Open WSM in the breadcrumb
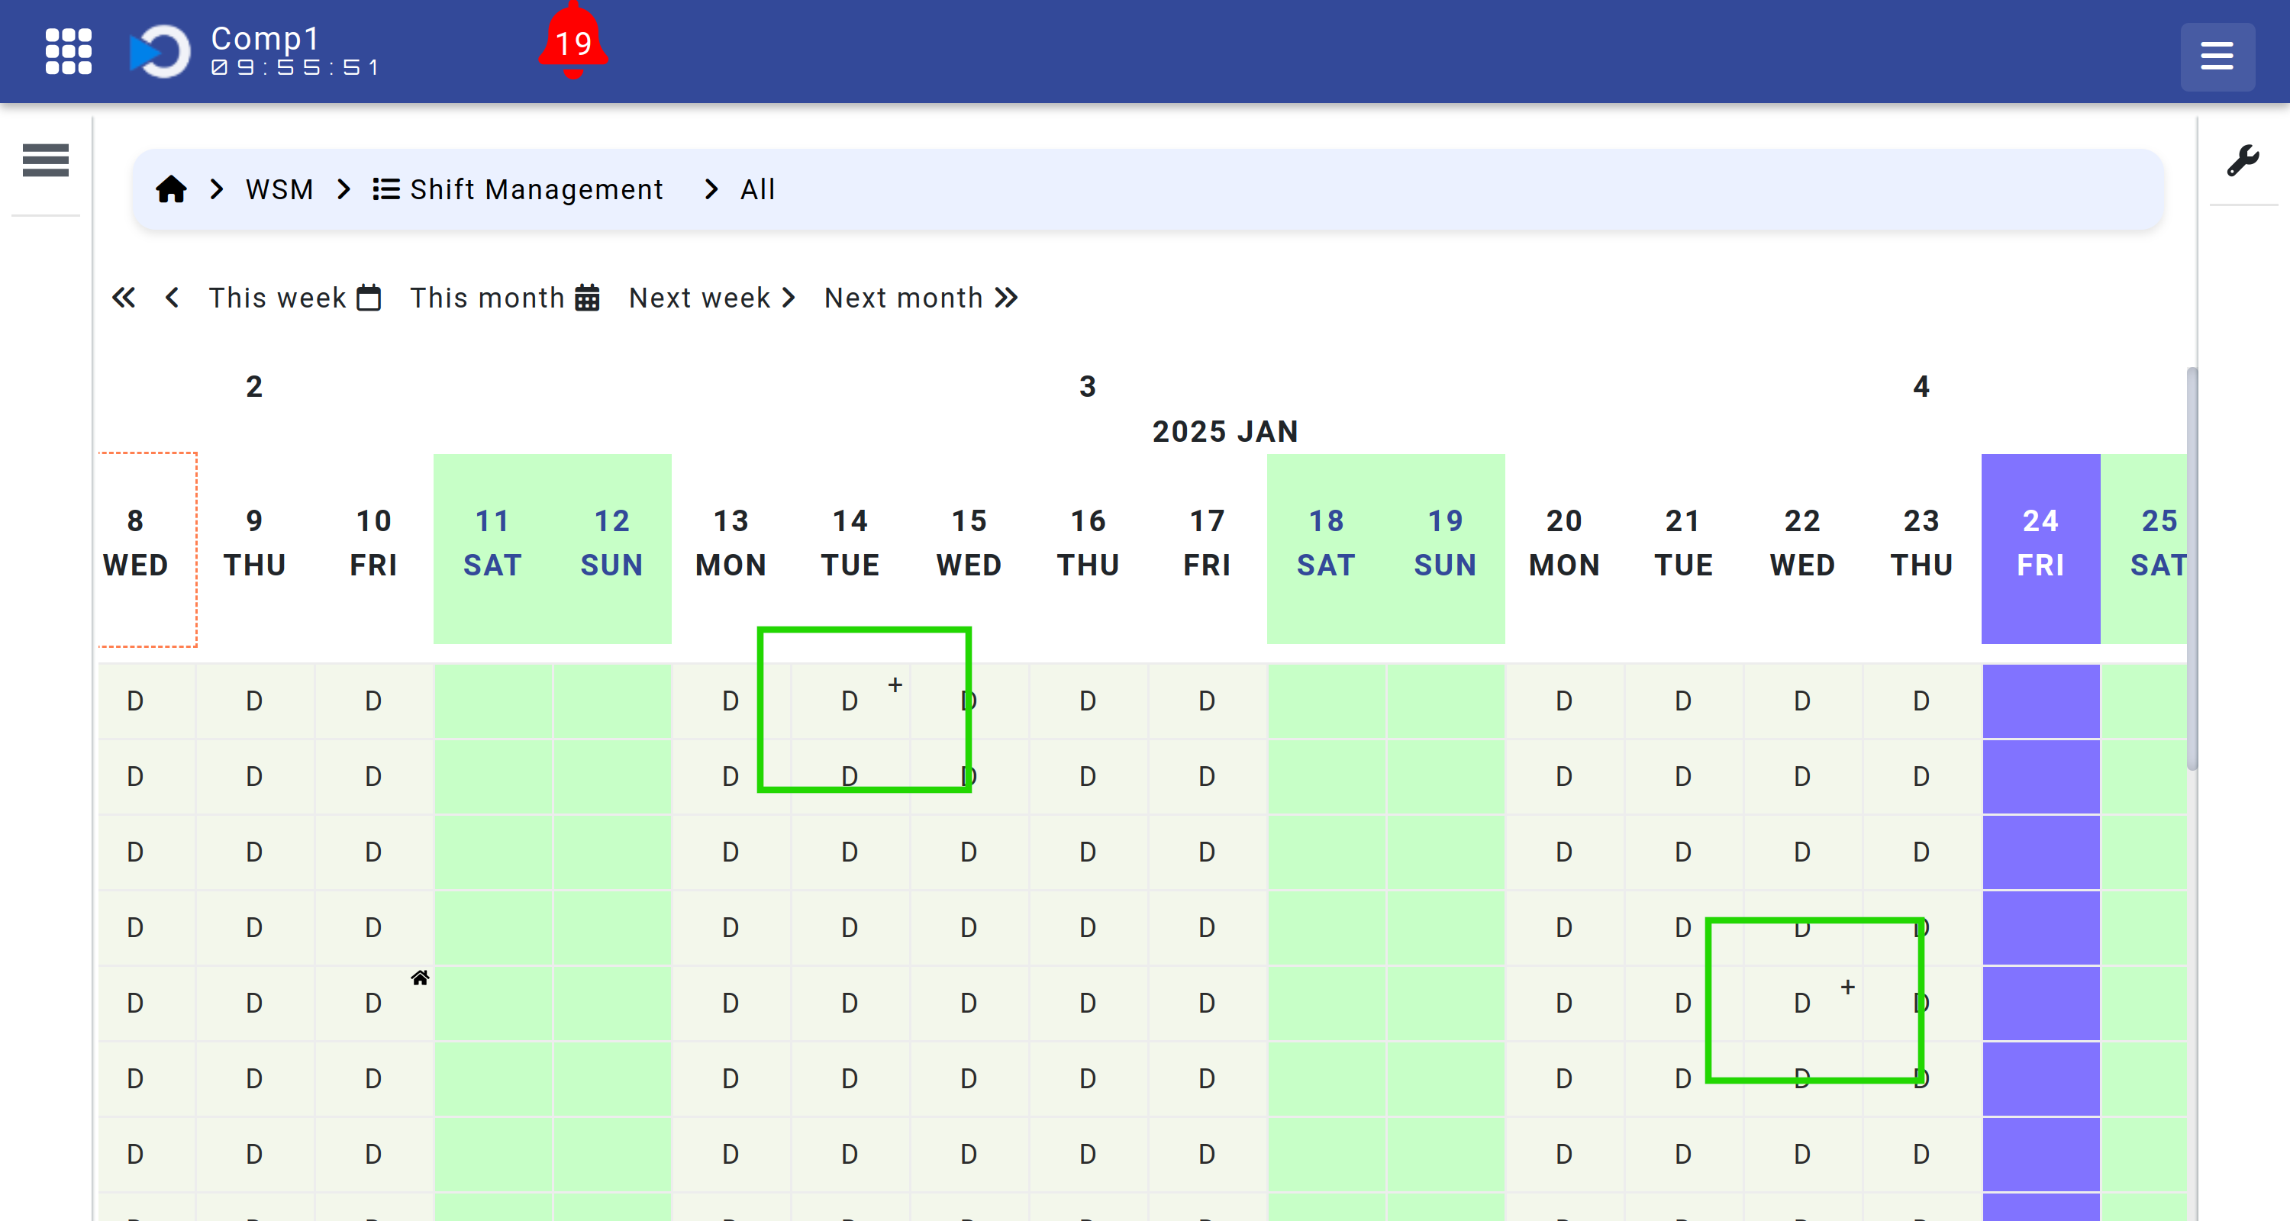The height and width of the screenshot is (1221, 2290). [279, 189]
